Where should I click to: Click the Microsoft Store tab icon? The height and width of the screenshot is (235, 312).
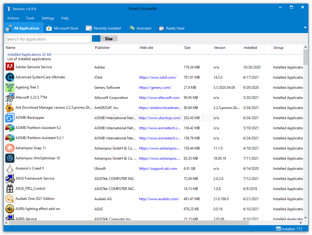tap(49, 28)
